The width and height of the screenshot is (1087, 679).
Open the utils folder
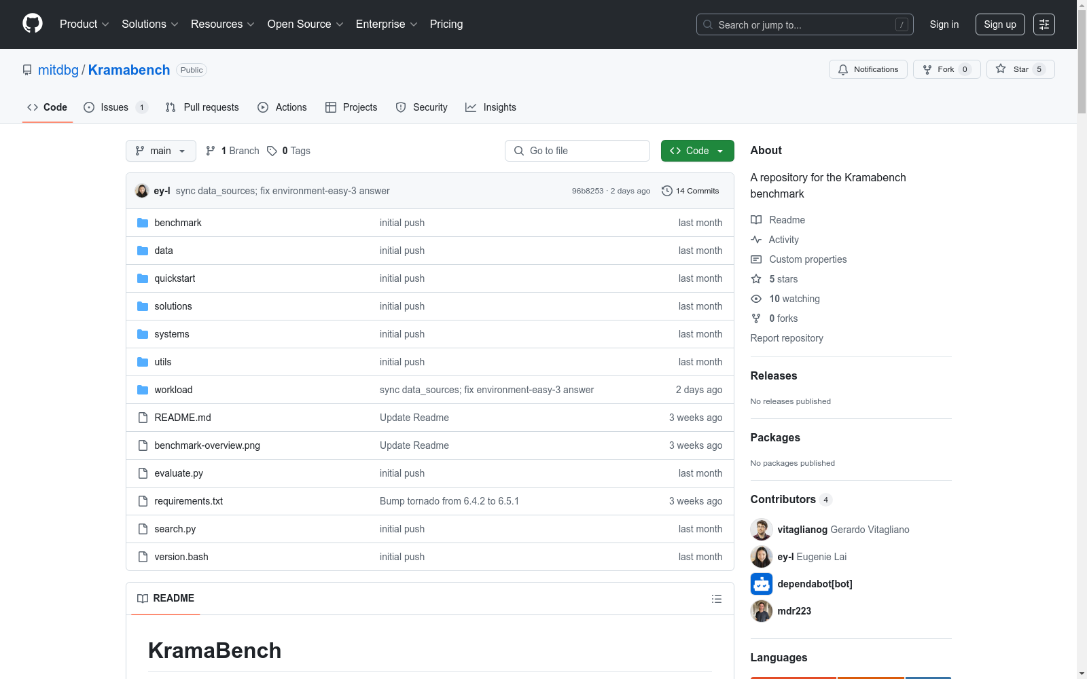click(x=163, y=362)
